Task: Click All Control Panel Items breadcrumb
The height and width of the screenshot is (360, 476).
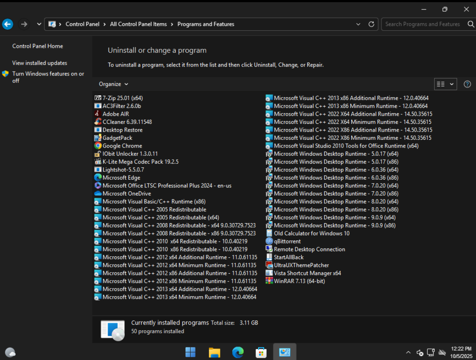Action: point(138,24)
